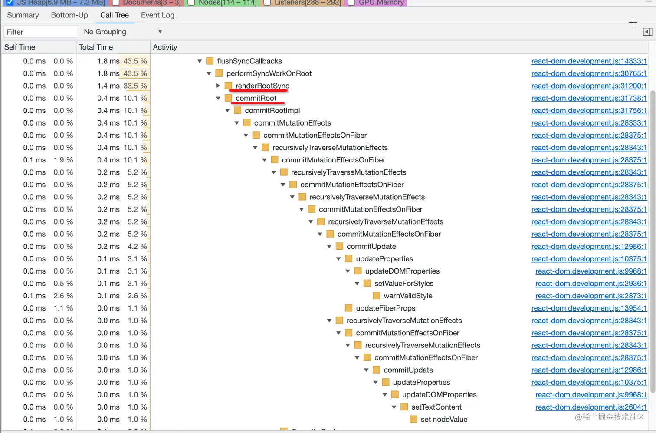Open link react-dom.development.js:2873:1
Screen dimensions: 656x433
pyautogui.click(x=591, y=296)
